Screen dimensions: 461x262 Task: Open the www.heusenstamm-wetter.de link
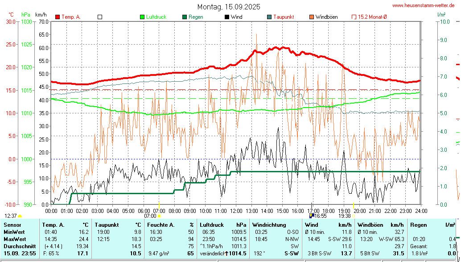[422, 5]
